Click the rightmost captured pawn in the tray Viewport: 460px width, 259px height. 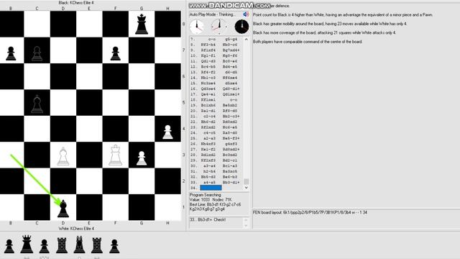pos(114,246)
